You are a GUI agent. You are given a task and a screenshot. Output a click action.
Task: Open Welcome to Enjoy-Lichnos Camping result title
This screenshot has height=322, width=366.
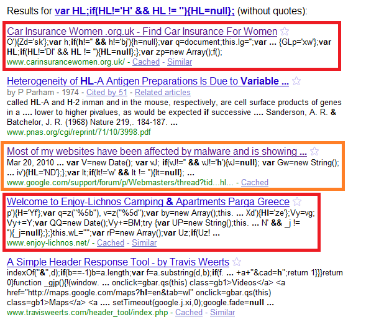point(148,201)
